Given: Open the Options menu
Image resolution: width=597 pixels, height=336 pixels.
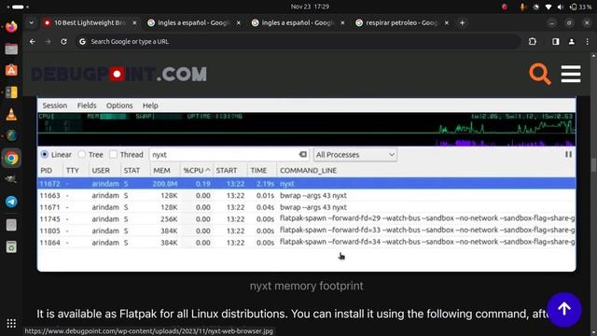Looking at the screenshot, I should click(x=119, y=105).
